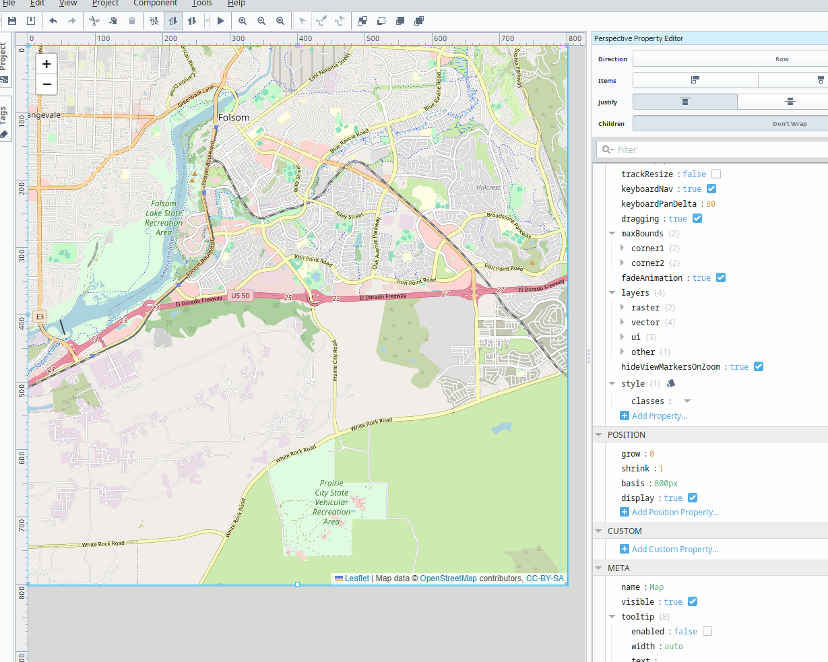
Task: Click the Zoom In magnifier icon
Action: click(x=243, y=20)
